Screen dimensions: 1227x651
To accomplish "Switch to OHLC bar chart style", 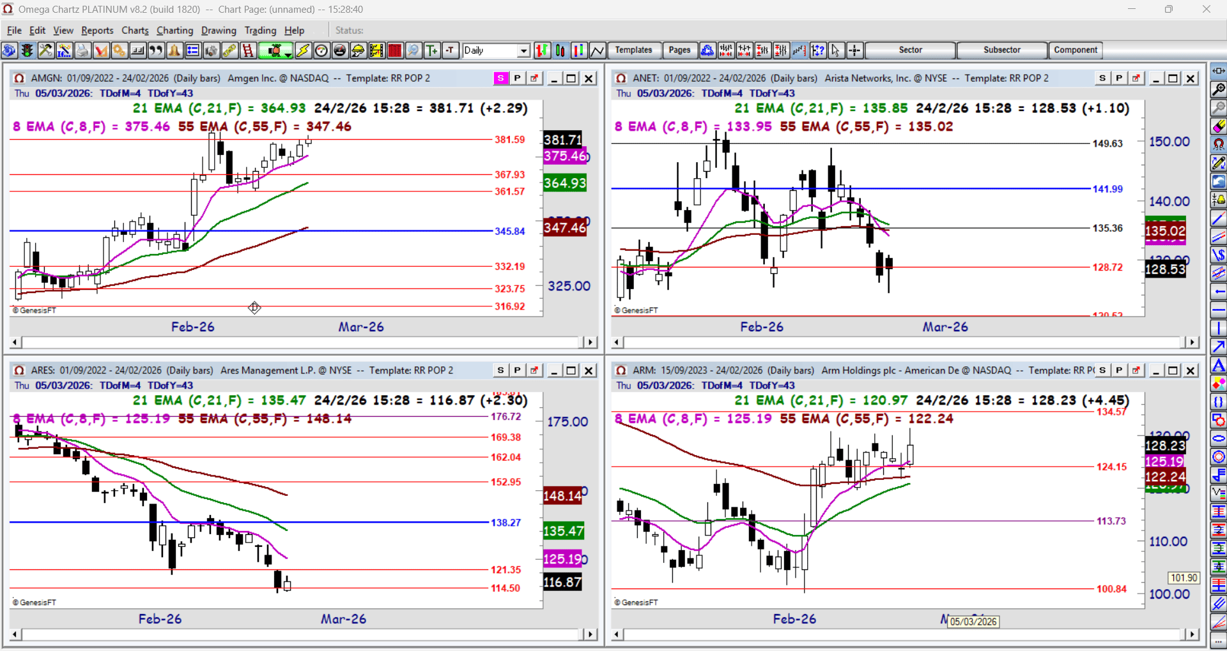I will (x=542, y=50).
